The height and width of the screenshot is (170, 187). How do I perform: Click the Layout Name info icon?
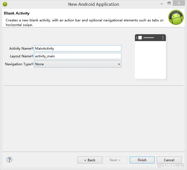tap(32, 56)
